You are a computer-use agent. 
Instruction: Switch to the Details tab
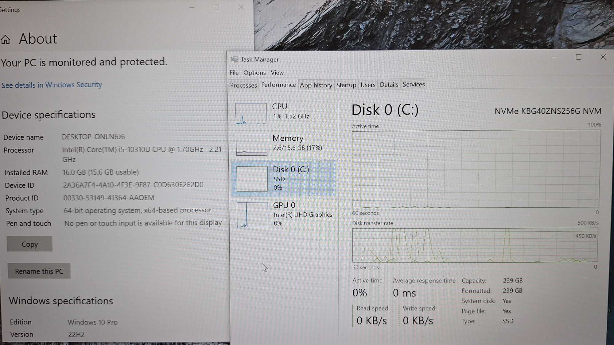coord(389,85)
